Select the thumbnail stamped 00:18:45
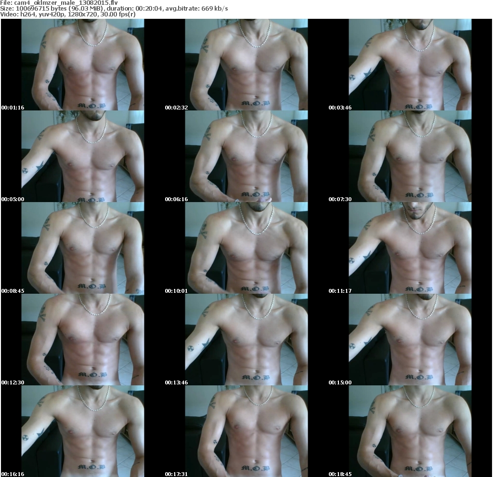 click(410, 431)
